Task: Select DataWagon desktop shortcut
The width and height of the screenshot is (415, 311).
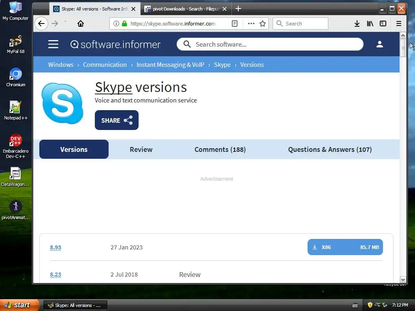Action: tap(15, 177)
